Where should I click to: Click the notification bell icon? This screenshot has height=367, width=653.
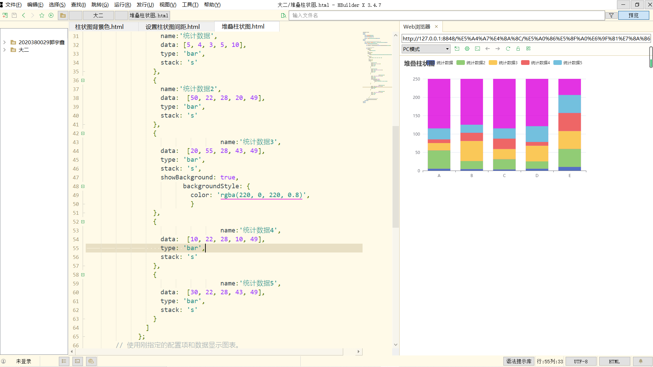pyautogui.click(x=641, y=361)
